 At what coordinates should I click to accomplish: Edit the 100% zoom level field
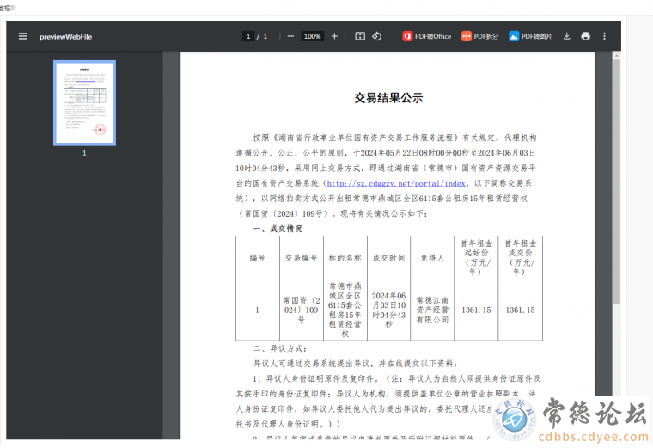coord(312,36)
